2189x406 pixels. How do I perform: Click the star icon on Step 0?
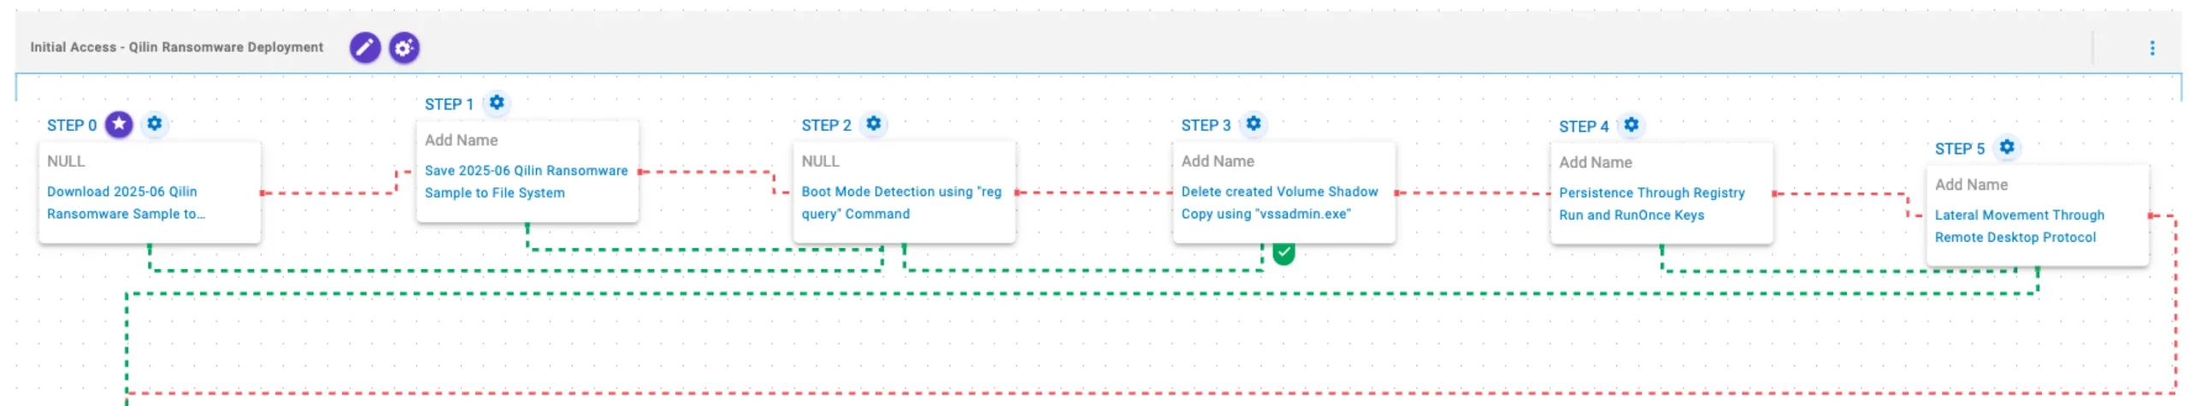click(119, 125)
